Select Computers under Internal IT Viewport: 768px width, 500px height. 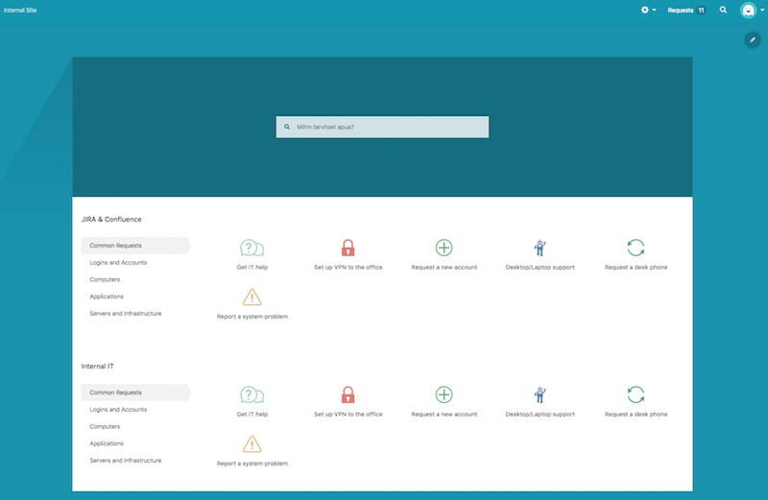coord(105,426)
